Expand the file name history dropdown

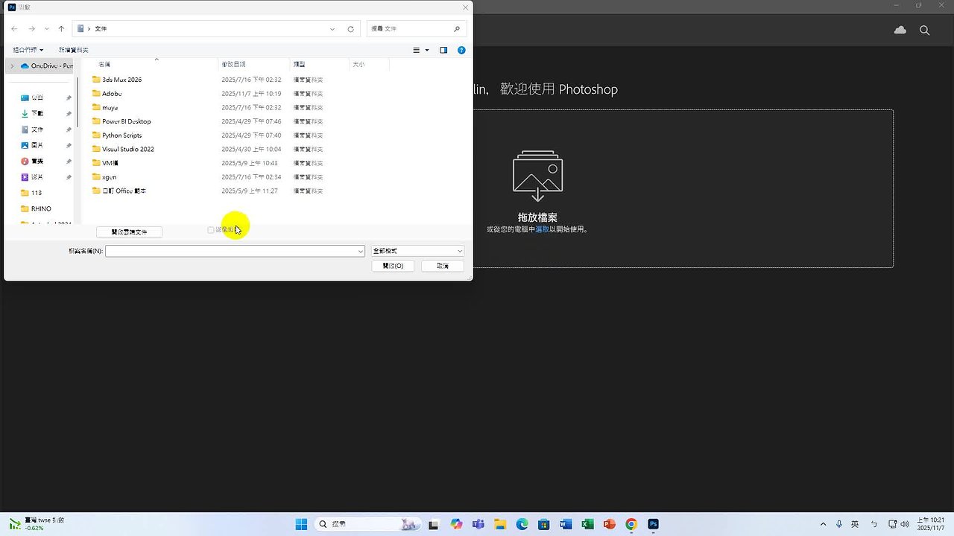click(361, 252)
